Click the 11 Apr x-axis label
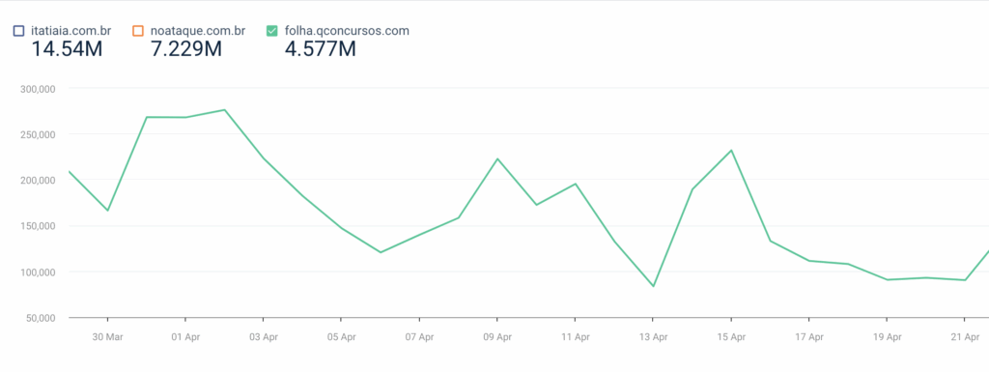This screenshot has height=372, width=989. click(576, 337)
